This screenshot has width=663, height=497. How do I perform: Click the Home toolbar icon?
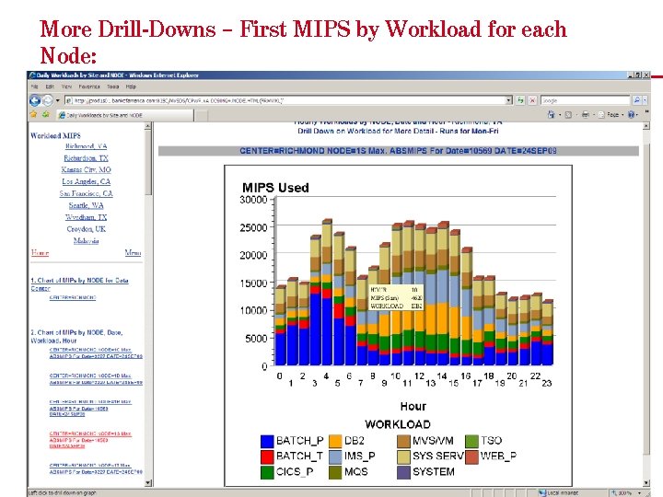[x=551, y=114]
